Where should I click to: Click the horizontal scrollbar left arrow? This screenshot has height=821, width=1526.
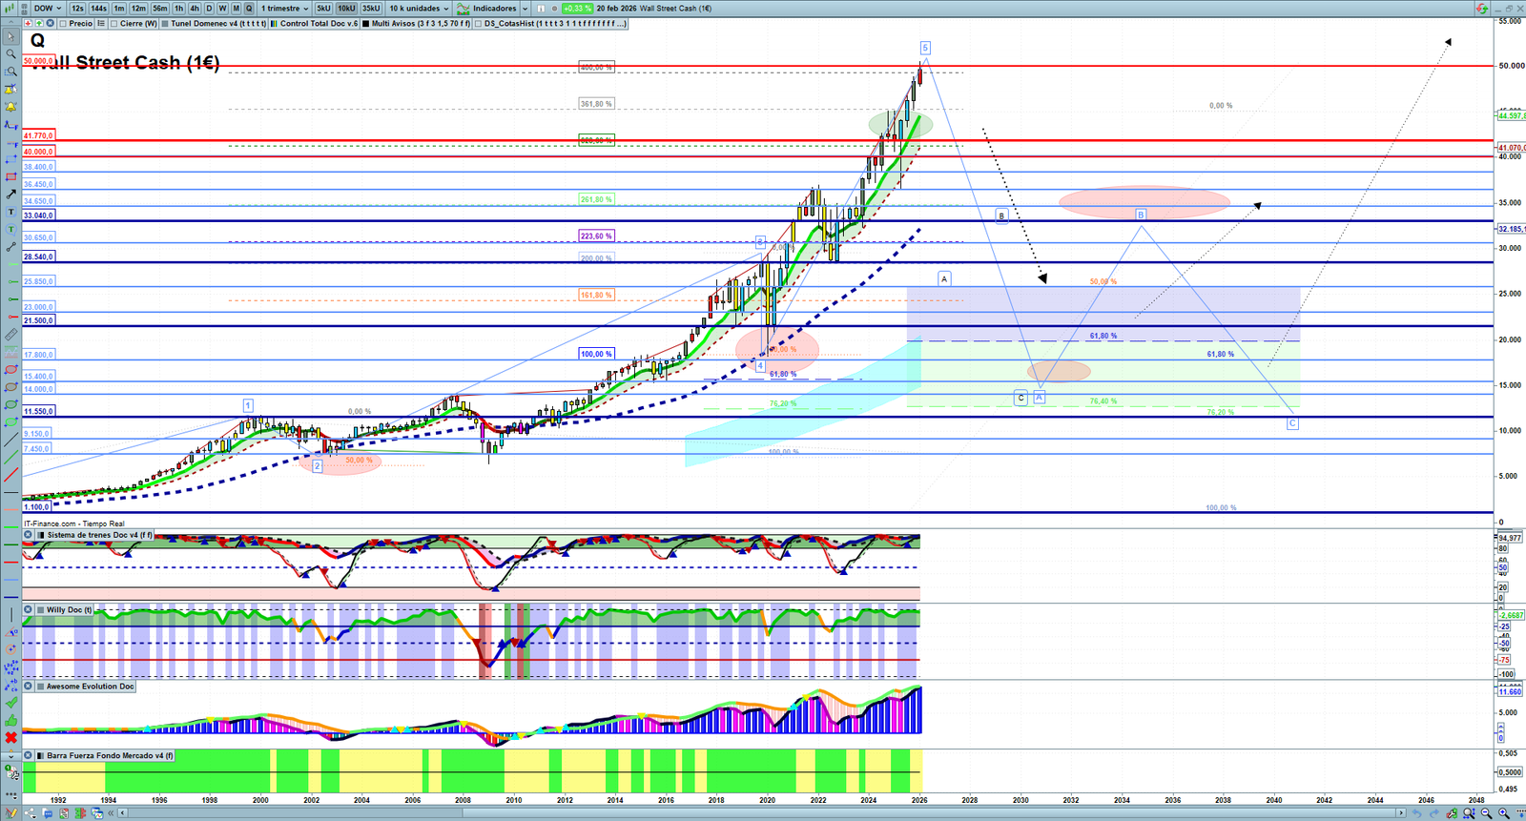click(123, 813)
